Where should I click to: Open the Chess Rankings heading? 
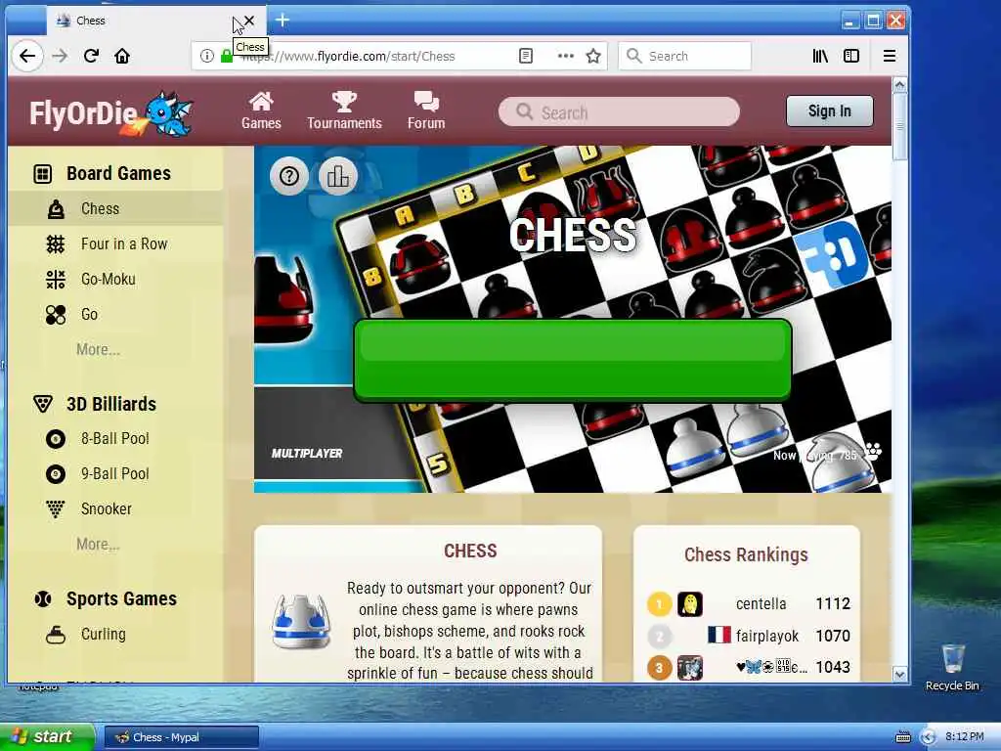click(746, 555)
